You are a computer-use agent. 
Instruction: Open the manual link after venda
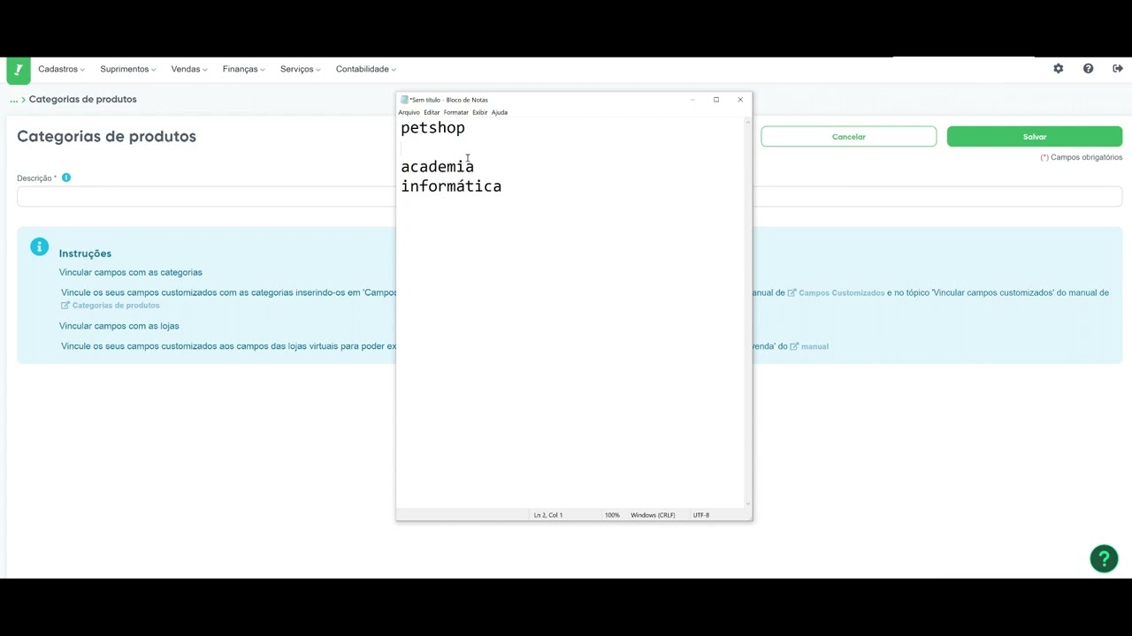pos(809,346)
